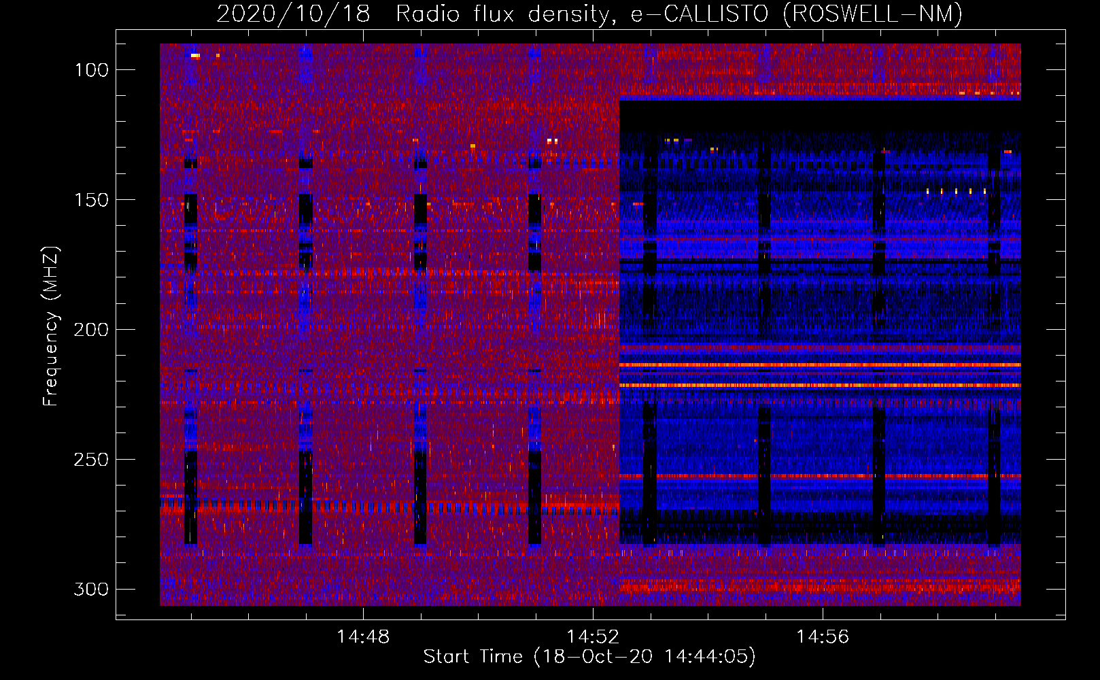Click the 14:52 time tick label
1100x680 pixels.
pyautogui.click(x=593, y=636)
